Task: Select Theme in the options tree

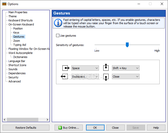Action: click(12, 16)
